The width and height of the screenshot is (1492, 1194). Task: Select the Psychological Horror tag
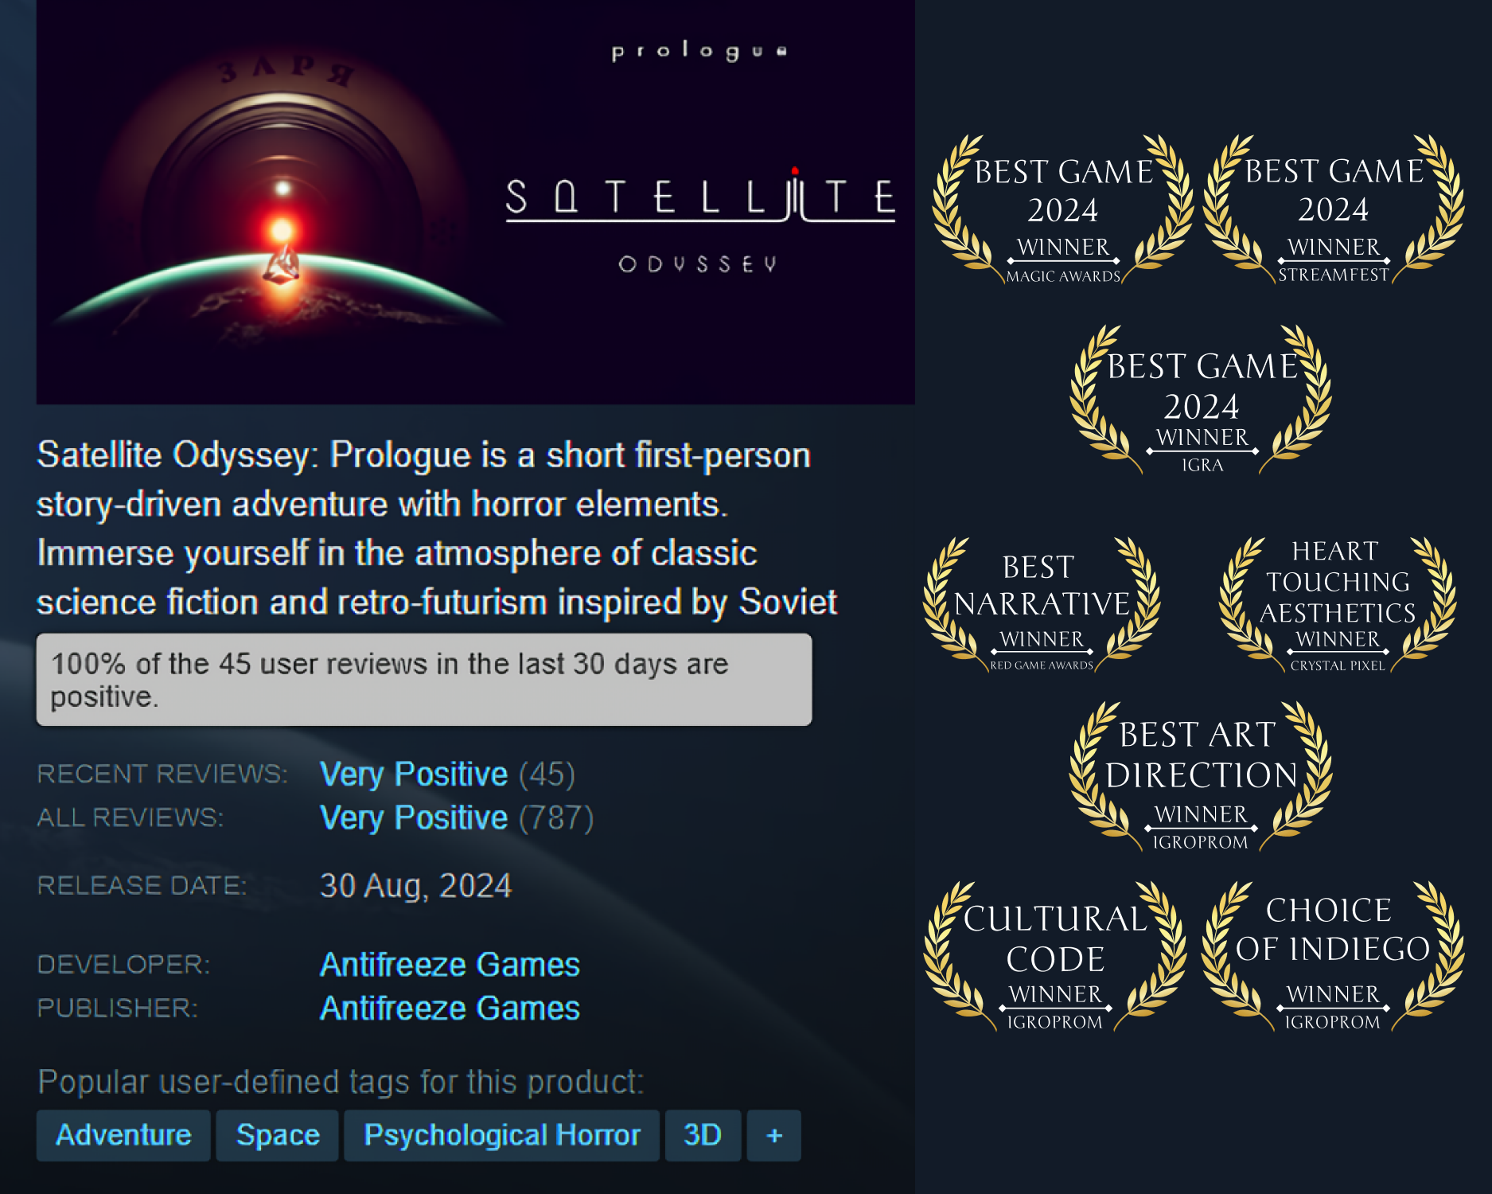click(x=502, y=1135)
